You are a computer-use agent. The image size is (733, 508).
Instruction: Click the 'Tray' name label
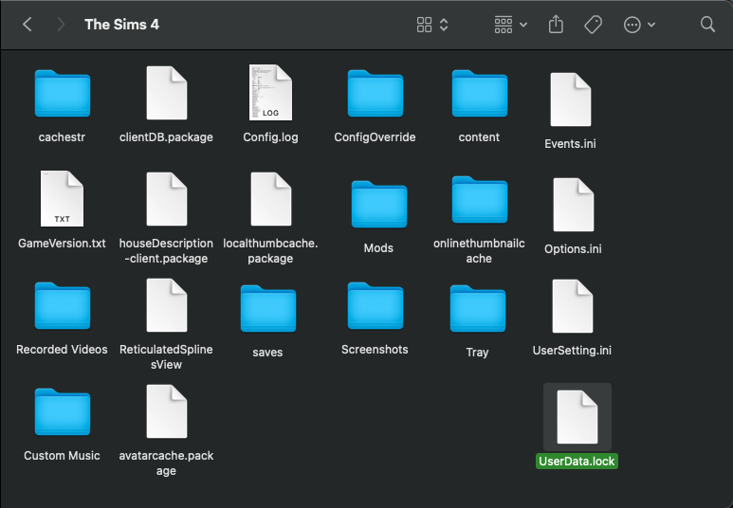click(x=477, y=352)
